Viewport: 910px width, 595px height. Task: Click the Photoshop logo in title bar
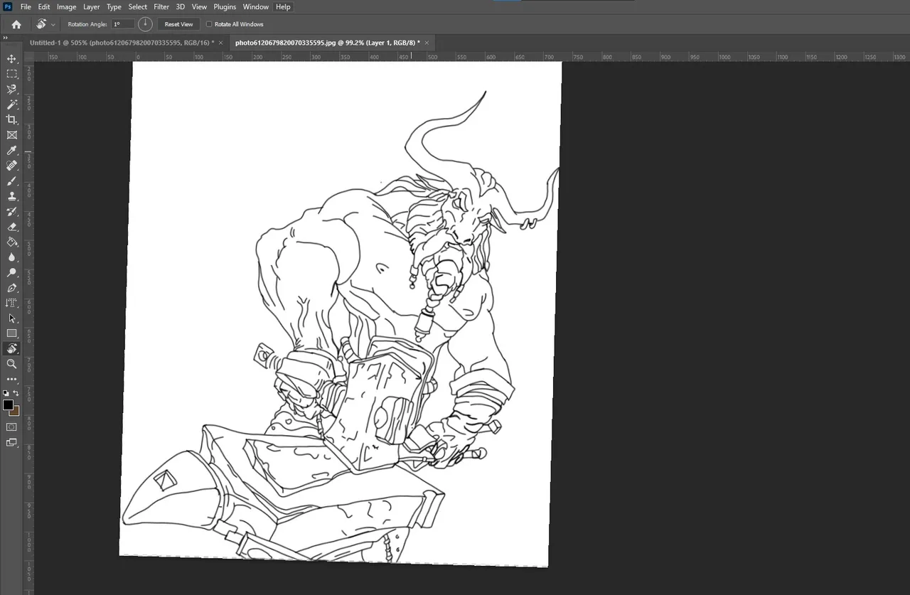8,6
